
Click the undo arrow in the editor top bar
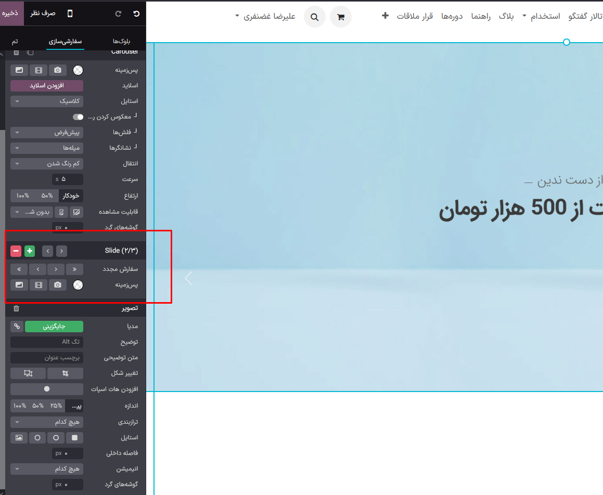click(x=136, y=14)
